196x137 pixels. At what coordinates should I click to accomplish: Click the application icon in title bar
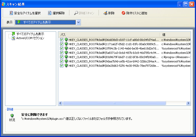click(4, 4)
